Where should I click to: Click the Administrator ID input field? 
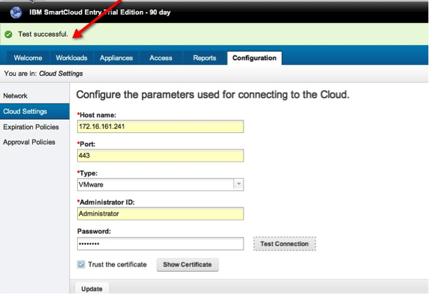pos(160,213)
